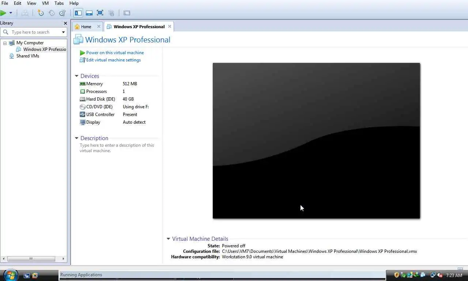
Task: Click the Using drive F: value
Action: point(136,107)
